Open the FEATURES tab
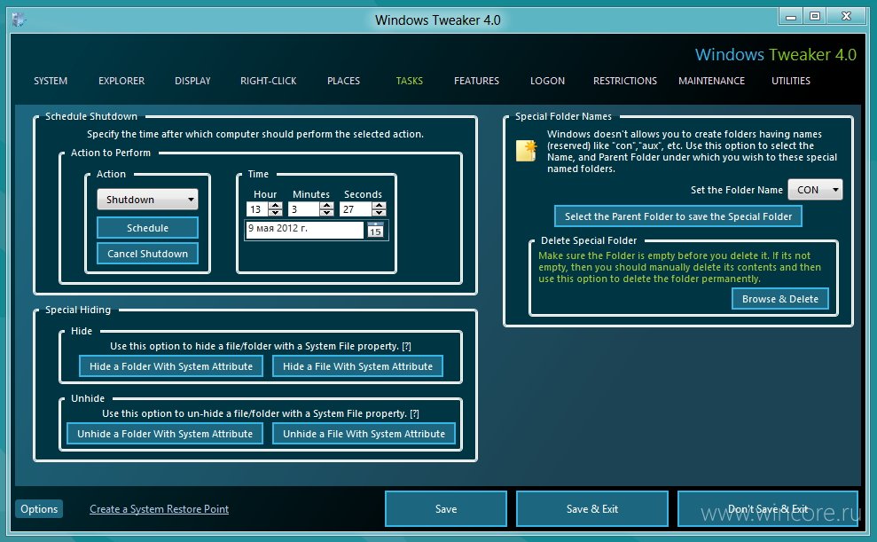This screenshot has height=542, width=877. pyautogui.click(x=476, y=81)
